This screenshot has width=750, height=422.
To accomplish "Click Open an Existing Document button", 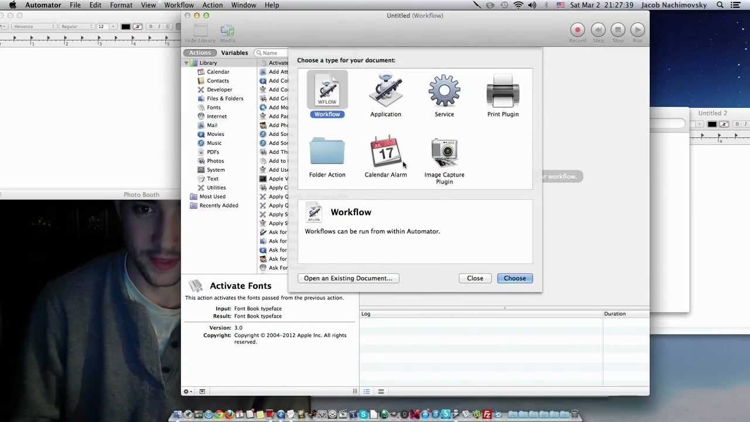I will click(x=348, y=278).
